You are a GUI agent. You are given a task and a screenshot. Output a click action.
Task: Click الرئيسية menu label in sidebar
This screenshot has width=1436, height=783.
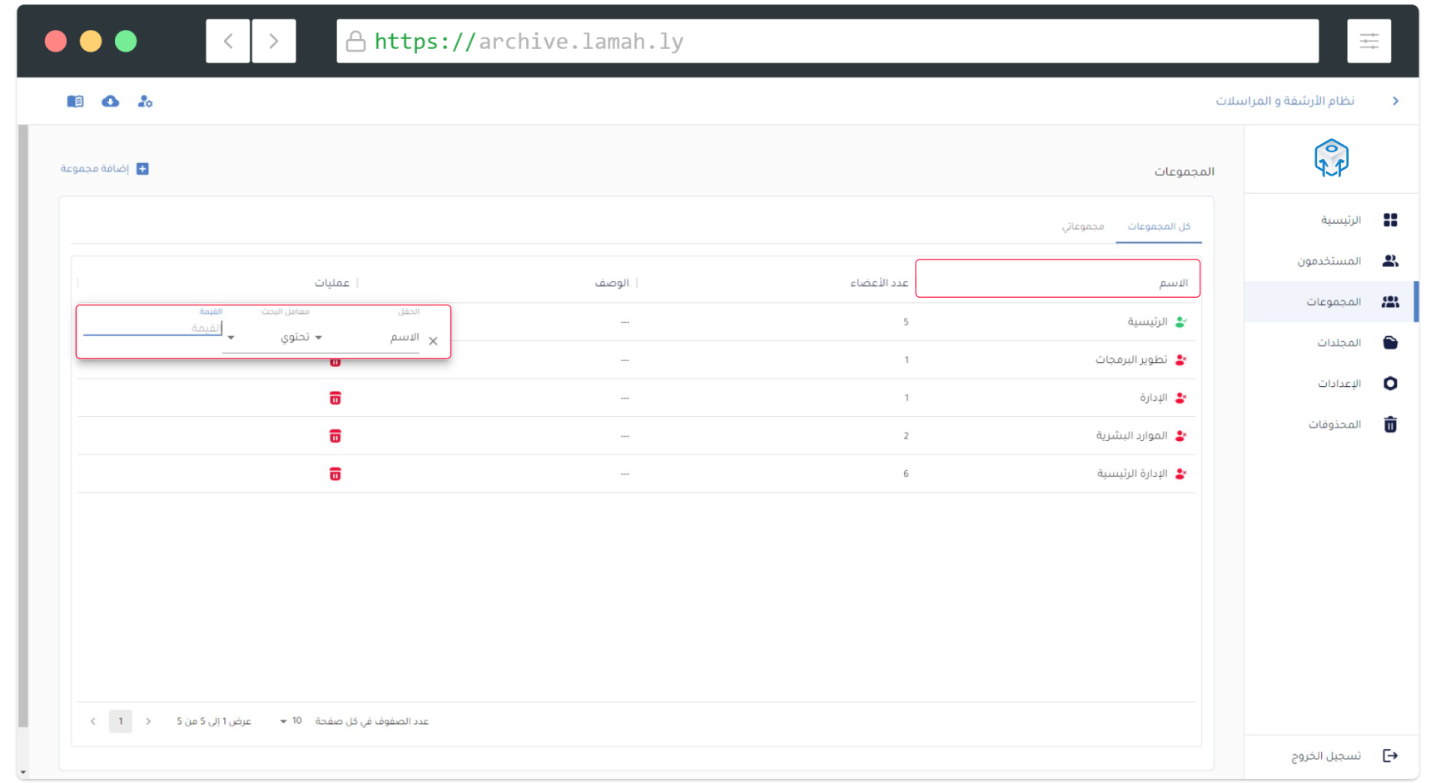[1340, 221]
